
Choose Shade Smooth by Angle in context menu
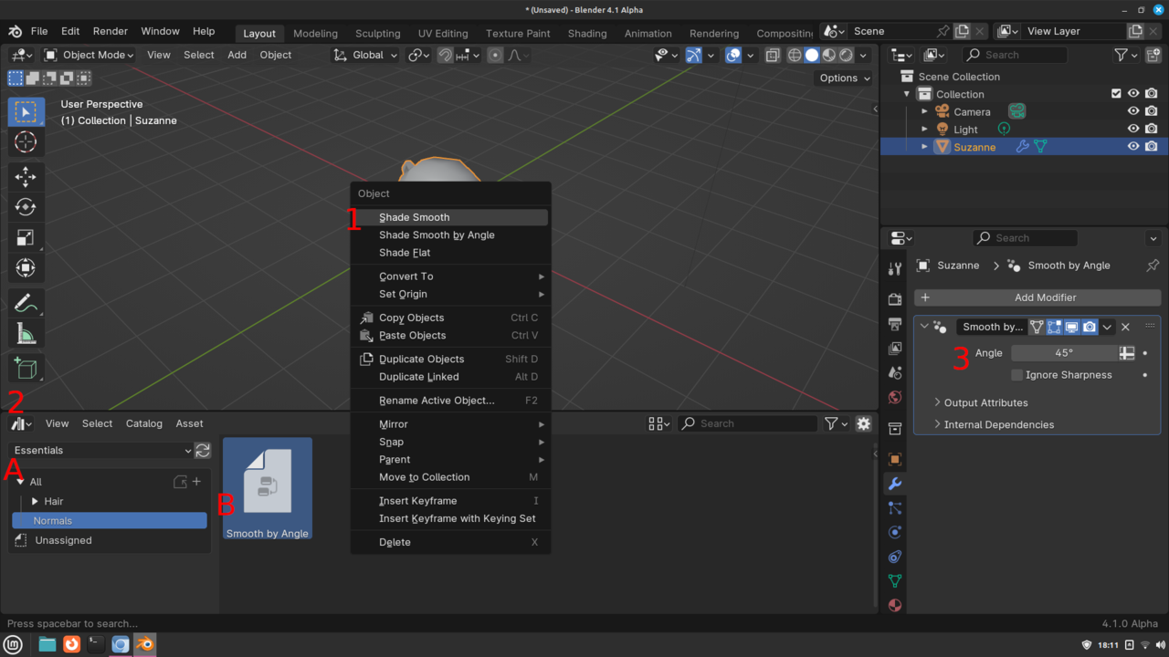[450, 235]
